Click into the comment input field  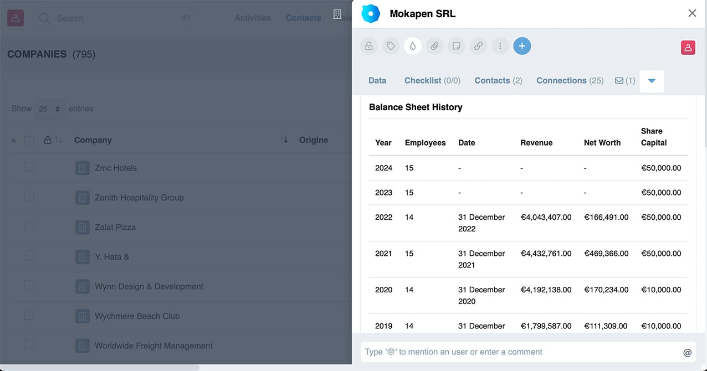click(521, 352)
